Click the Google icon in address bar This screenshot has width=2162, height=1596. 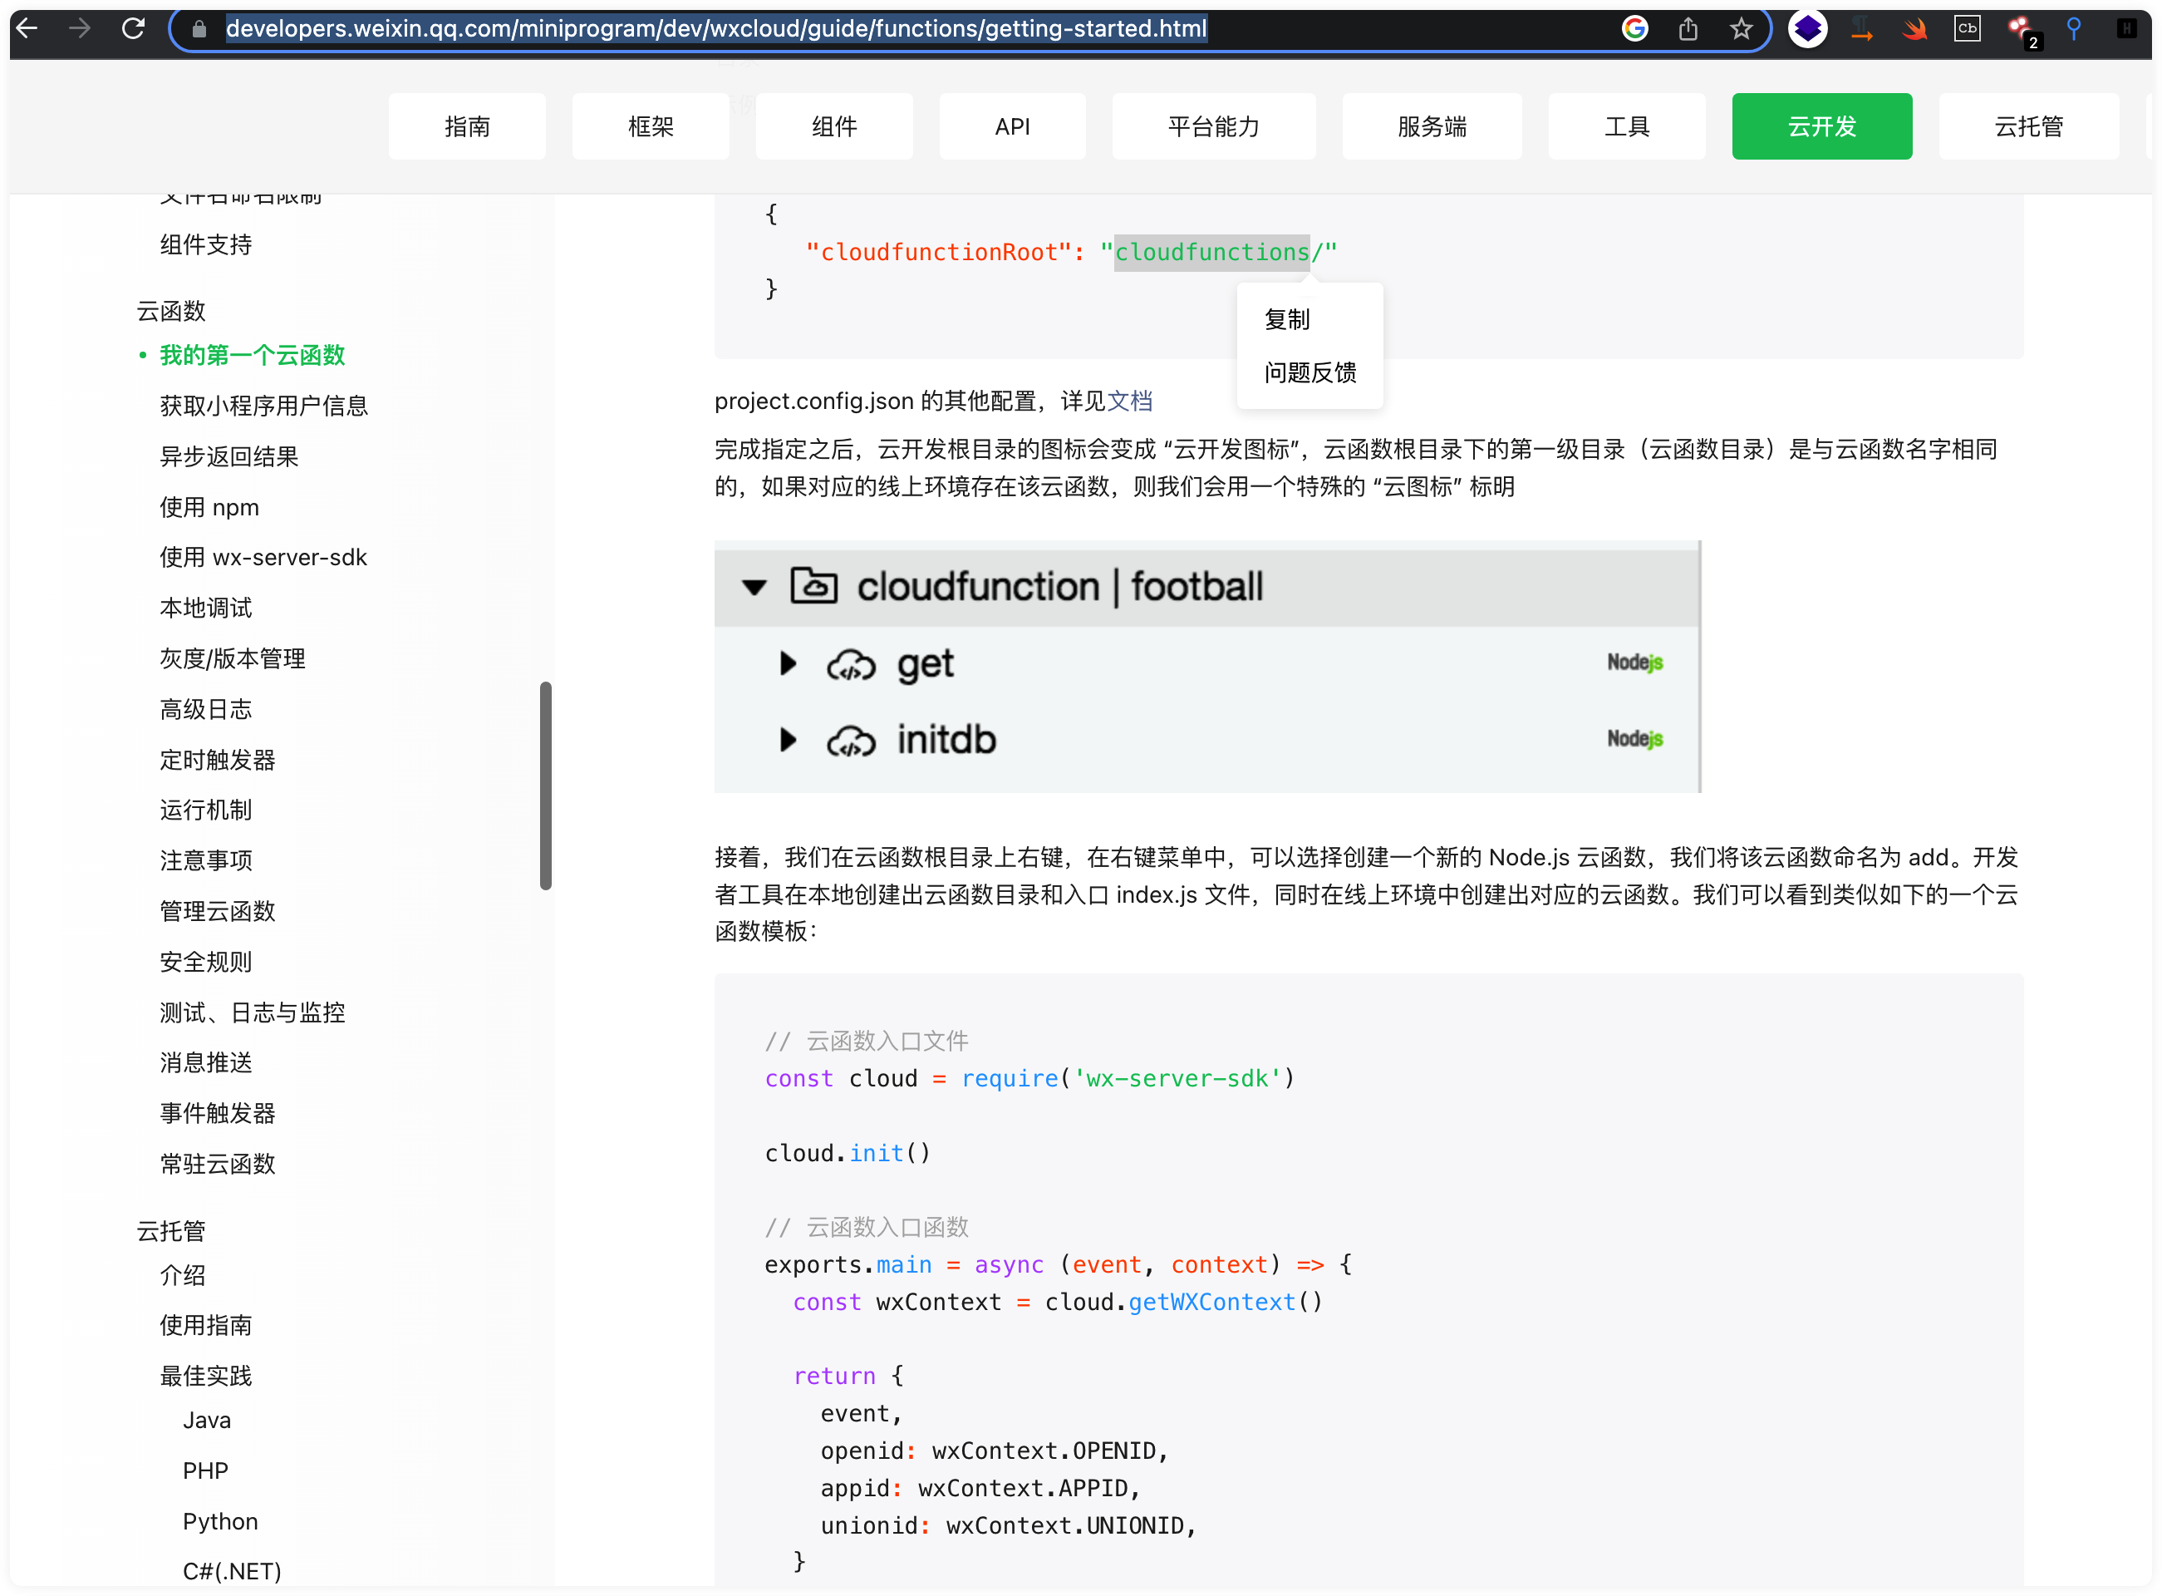(1634, 29)
